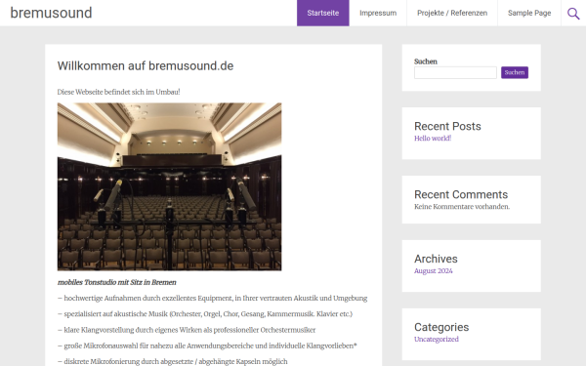This screenshot has height=366, width=586.
Task: Navigate to Sample Page
Action: click(x=529, y=13)
